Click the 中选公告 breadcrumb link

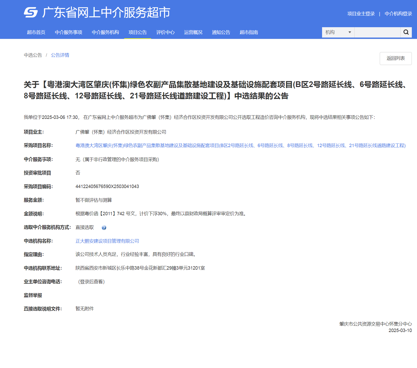(33, 55)
